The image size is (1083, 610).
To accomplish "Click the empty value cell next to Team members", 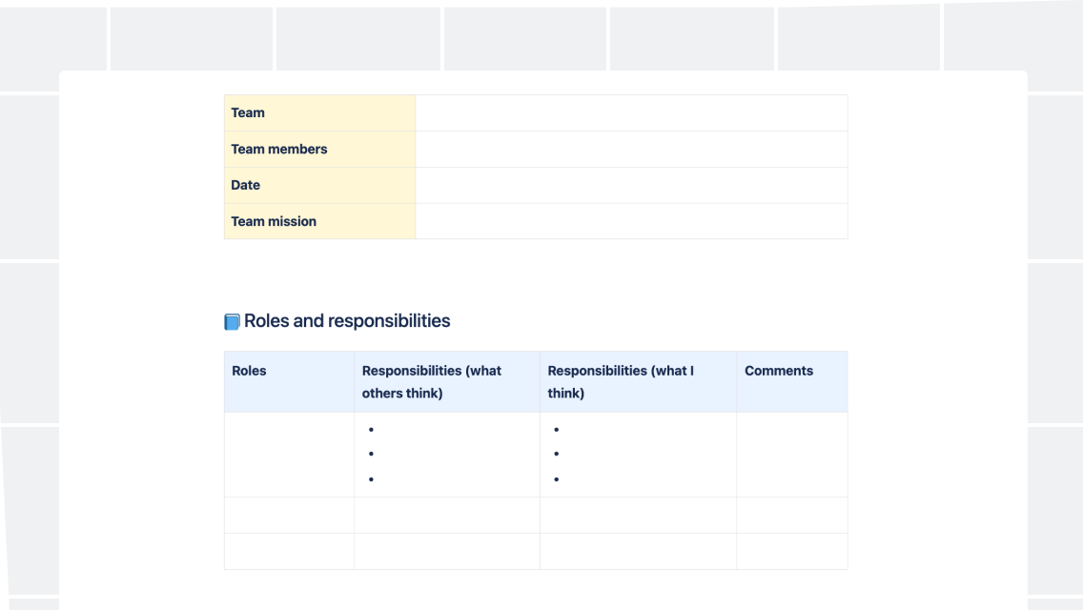I will pos(631,150).
